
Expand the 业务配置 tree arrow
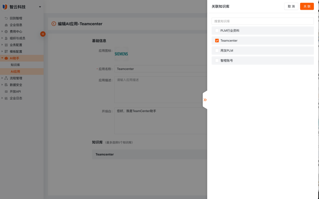2,45
